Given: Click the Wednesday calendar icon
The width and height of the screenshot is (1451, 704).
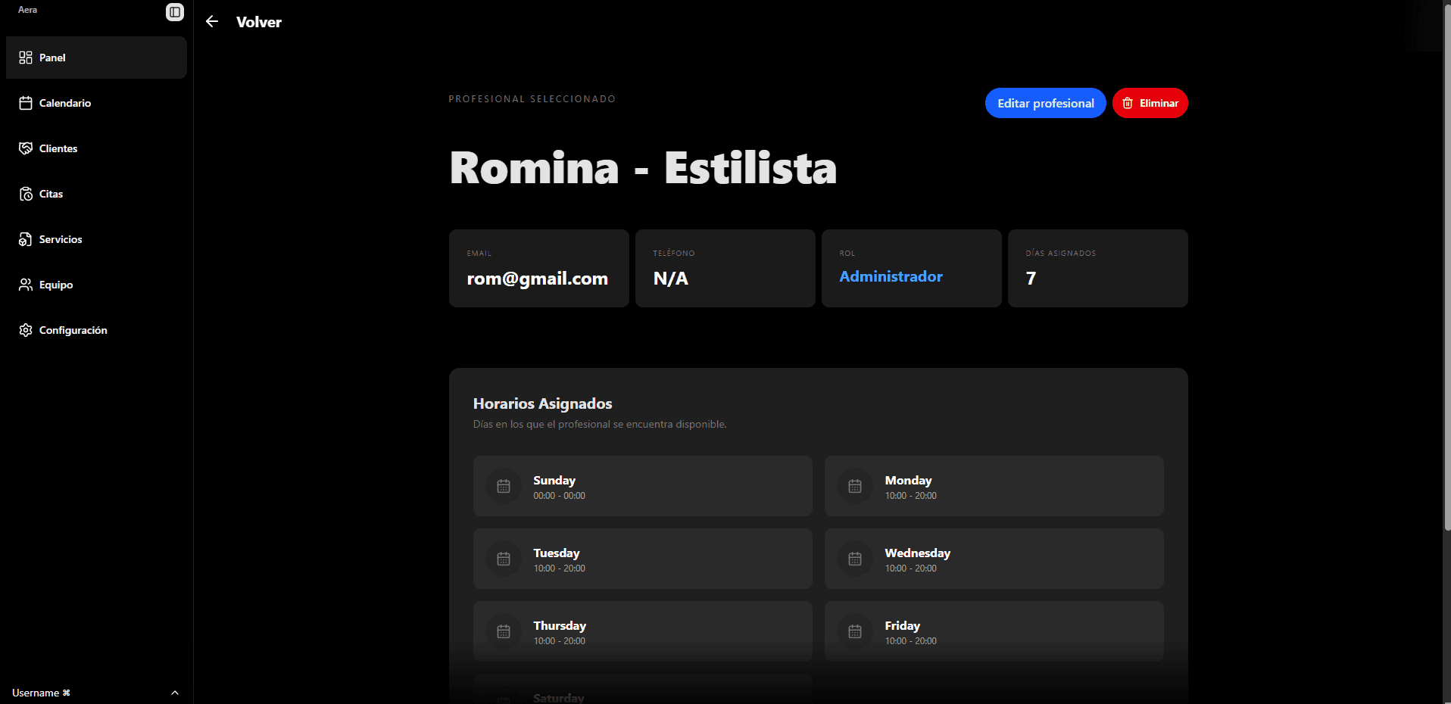Looking at the screenshot, I should [x=855, y=559].
